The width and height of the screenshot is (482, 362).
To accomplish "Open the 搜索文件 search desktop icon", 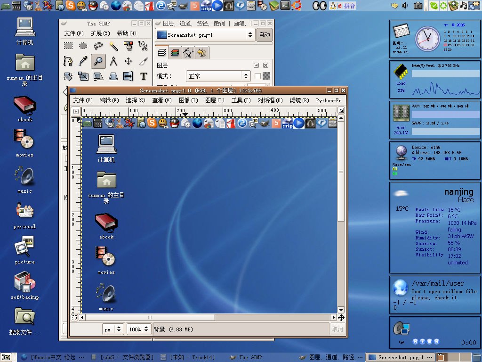I will (24, 321).
